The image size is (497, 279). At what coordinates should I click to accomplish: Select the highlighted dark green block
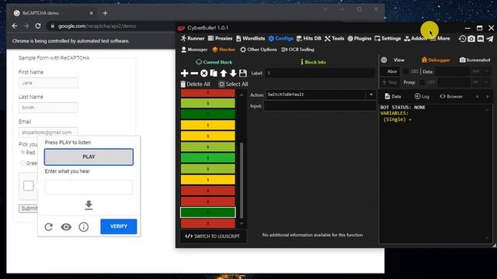208,212
